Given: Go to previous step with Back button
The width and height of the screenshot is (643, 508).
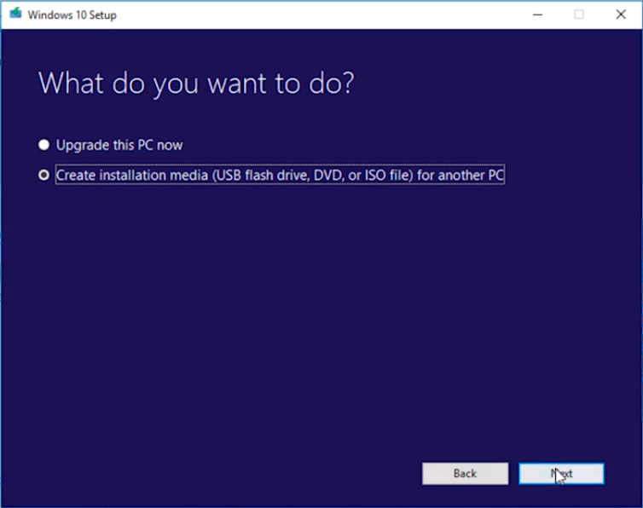Looking at the screenshot, I should 465,474.
